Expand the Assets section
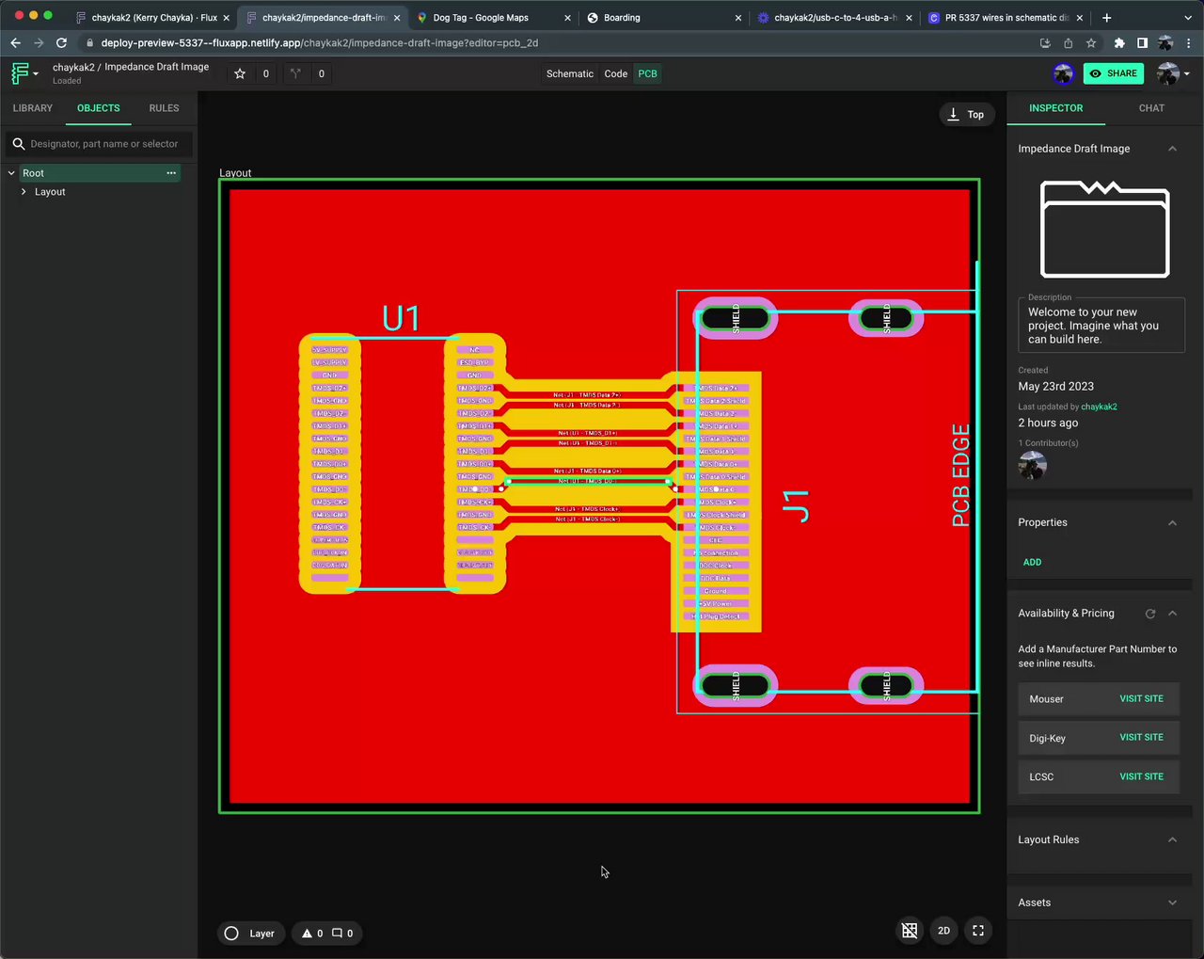The height and width of the screenshot is (959, 1204). pos(1172,903)
